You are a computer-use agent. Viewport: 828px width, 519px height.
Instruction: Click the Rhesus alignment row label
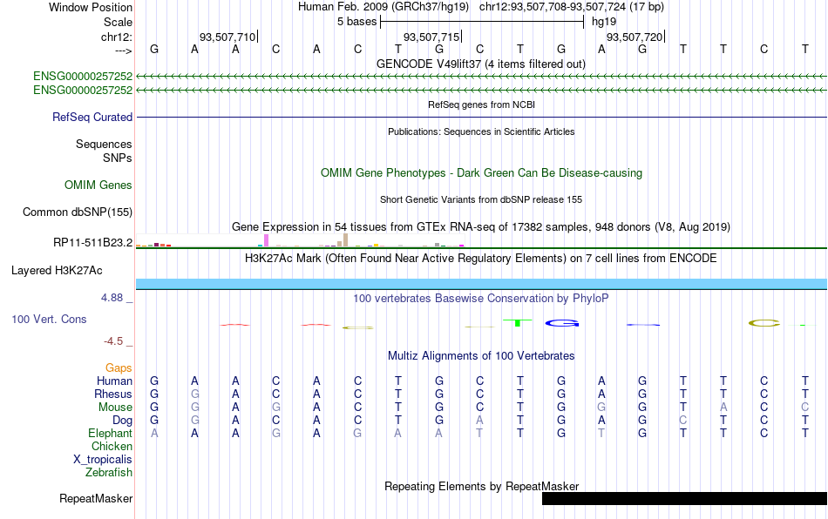[113, 394]
